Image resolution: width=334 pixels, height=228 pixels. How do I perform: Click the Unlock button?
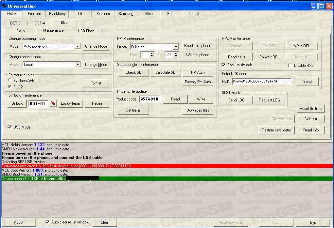[x=17, y=103]
